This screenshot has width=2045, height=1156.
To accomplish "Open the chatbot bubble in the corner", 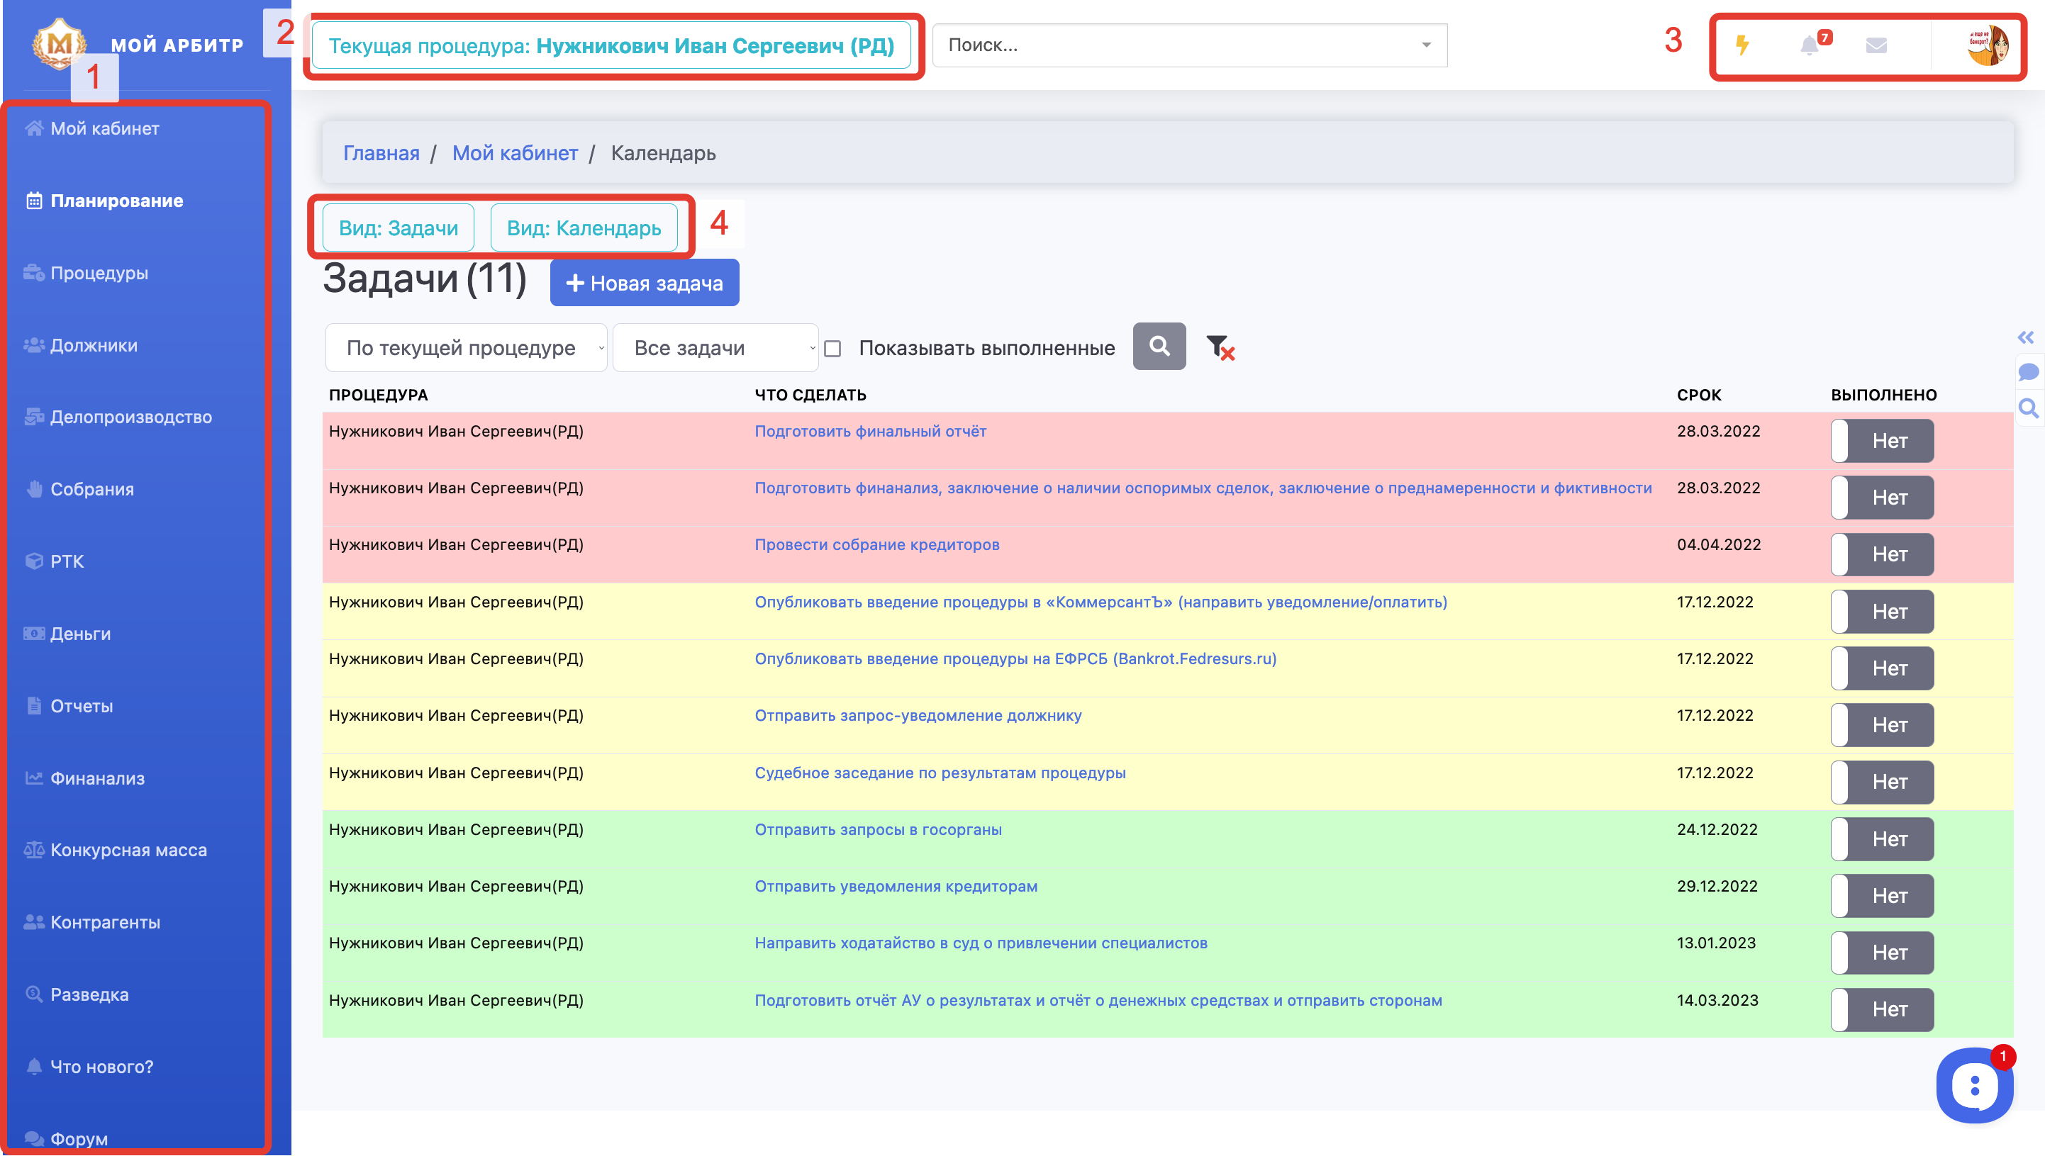I will (1974, 1085).
